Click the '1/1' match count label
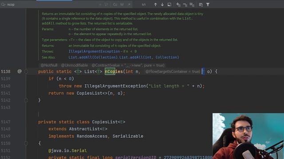284x159 pixels. pyautogui.click(x=144, y=5)
